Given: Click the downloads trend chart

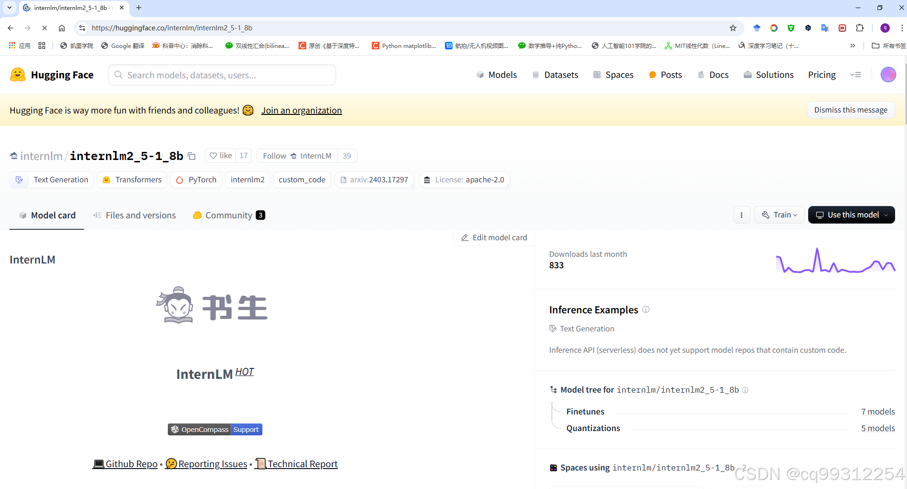Looking at the screenshot, I should pos(836,261).
